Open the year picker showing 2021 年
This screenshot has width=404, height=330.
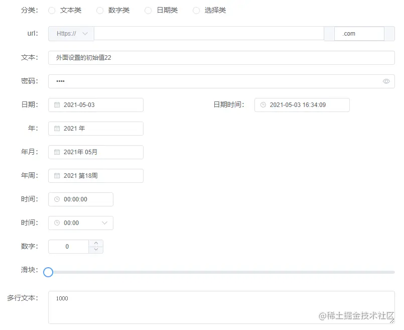[96, 129]
